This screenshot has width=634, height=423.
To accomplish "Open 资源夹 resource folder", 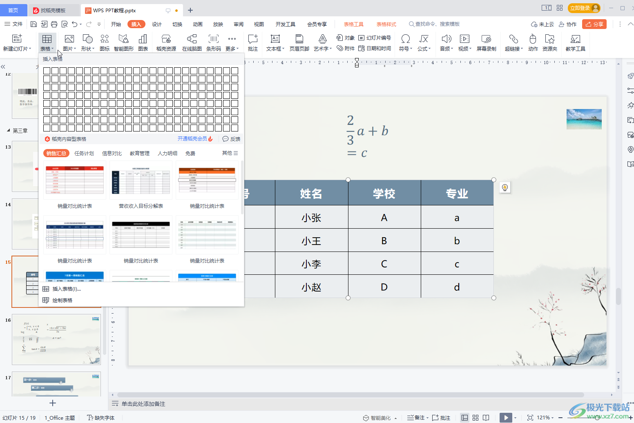I will pos(550,42).
